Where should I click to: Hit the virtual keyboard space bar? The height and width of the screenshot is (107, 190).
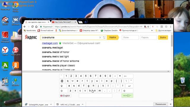pos(96,96)
